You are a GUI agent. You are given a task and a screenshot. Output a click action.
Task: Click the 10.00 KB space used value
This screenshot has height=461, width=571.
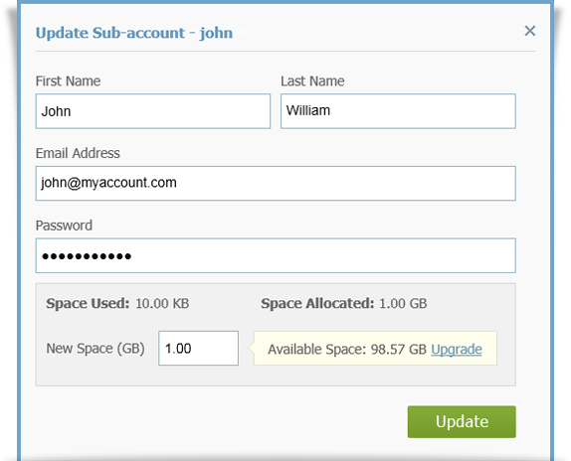pos(162,303)
